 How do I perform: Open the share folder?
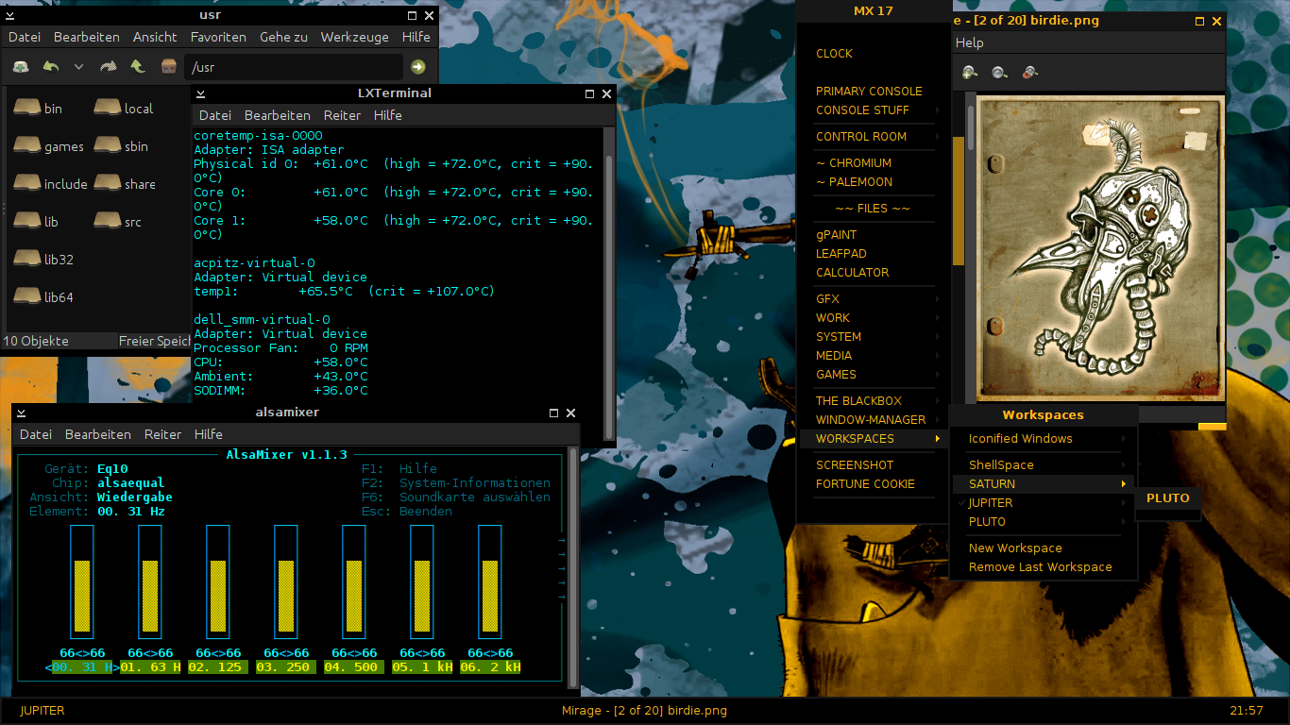point(125,184)
